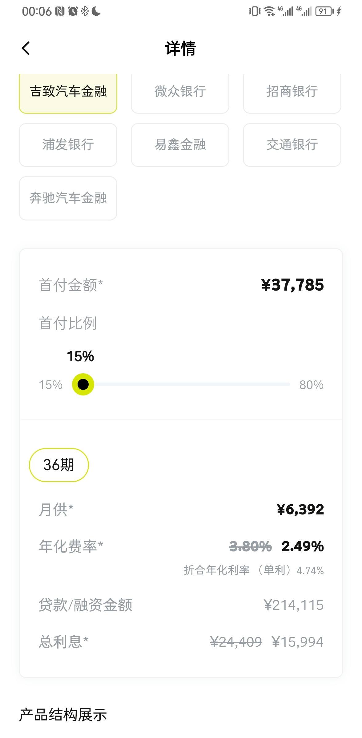Choose 易鑫金融 as lender
Image resolution: width=362 pixels, height=738 pixels.
click(x=180, y=145)
